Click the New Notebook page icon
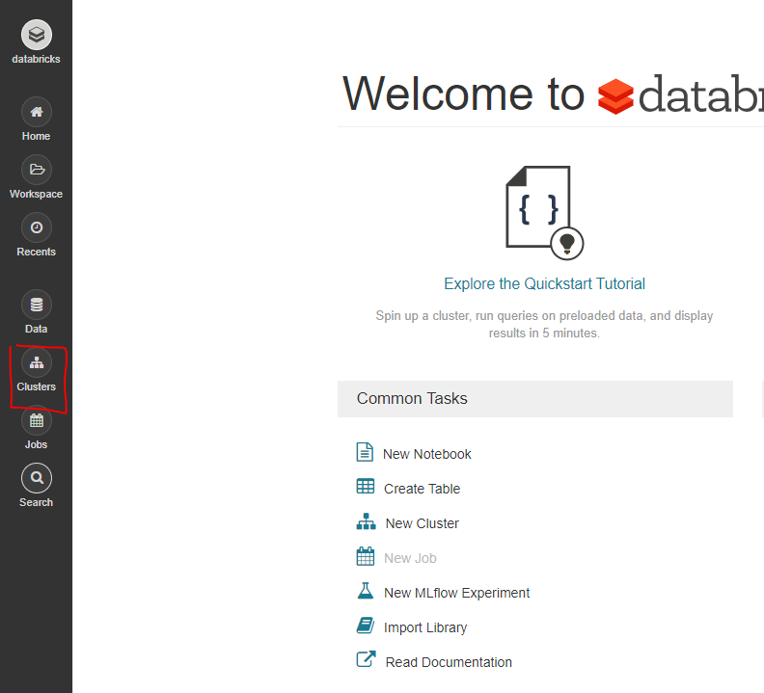 pos(365,452)
